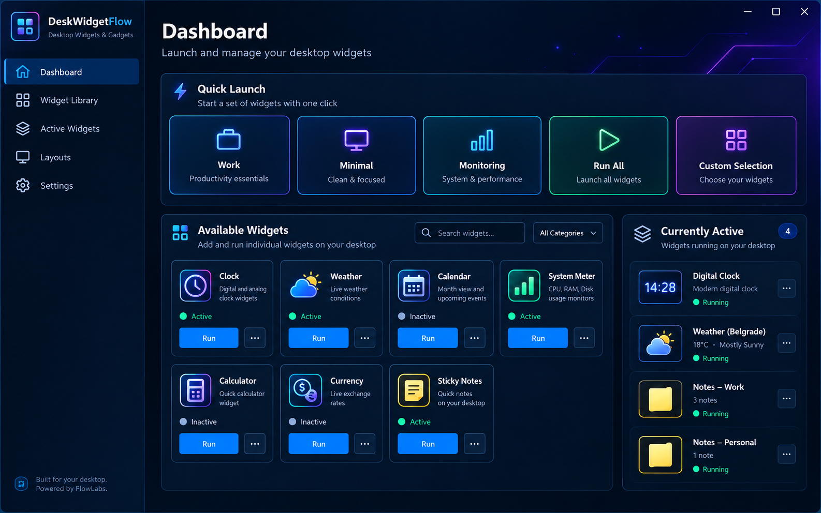The image size is (821, 513).
Task: Click the Weather (Belgrade) thumbnail icon
Action: point(660,343)
